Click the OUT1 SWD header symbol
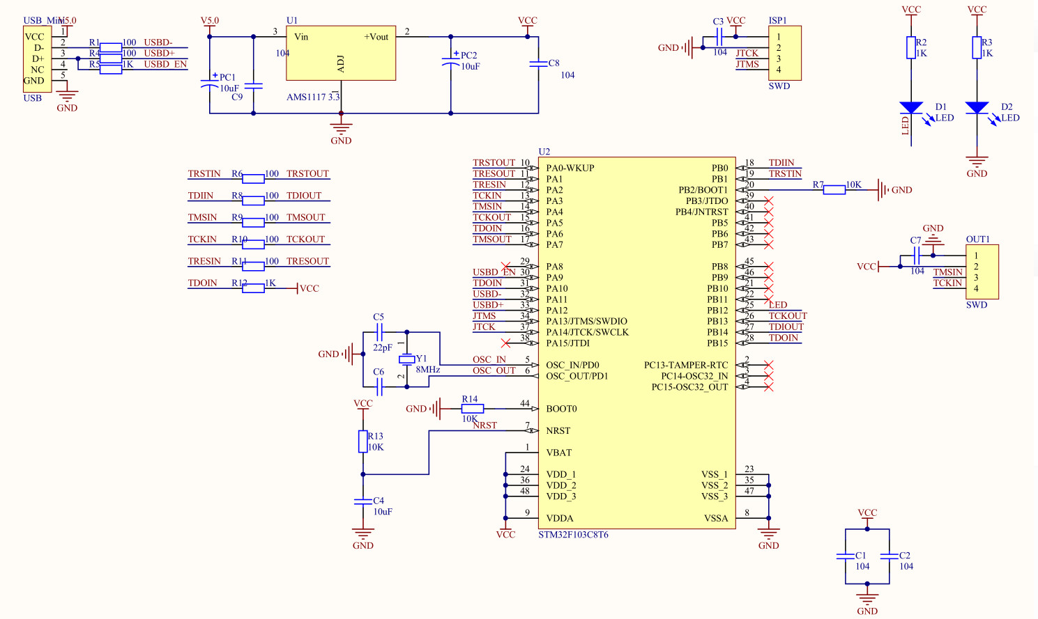The height and width of the screenshot is (619, 1038). tap(984, 272)
